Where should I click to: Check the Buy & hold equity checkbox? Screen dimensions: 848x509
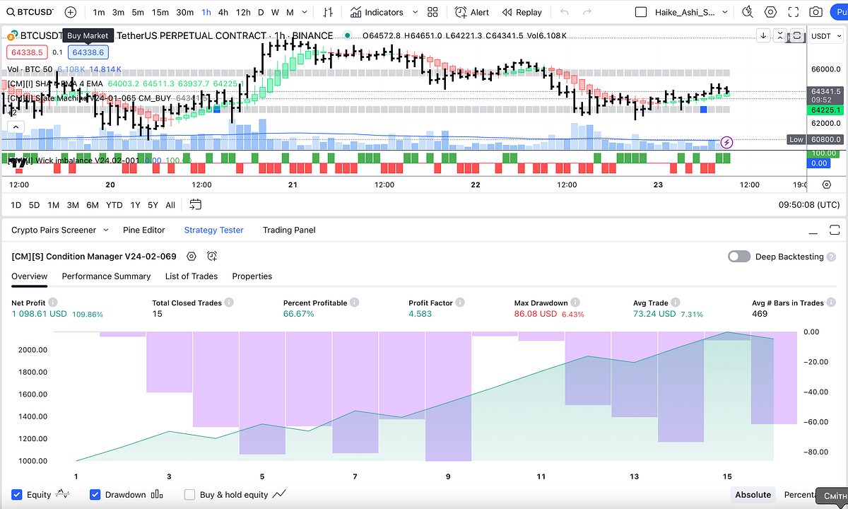(x=189, y=495)
